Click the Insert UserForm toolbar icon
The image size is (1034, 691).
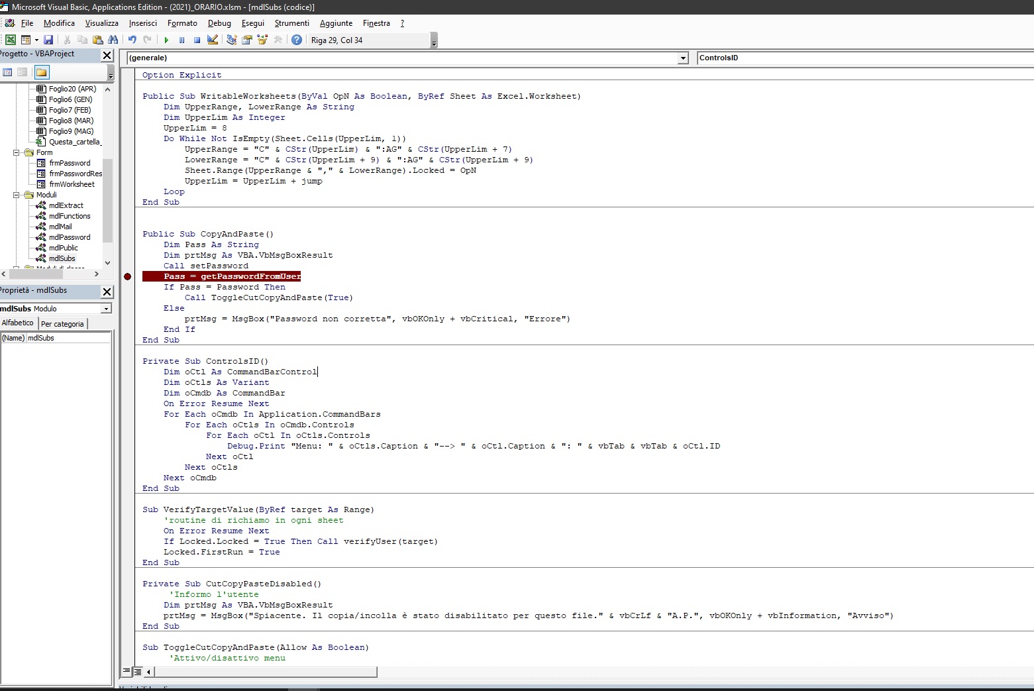(x=26, y=40)
